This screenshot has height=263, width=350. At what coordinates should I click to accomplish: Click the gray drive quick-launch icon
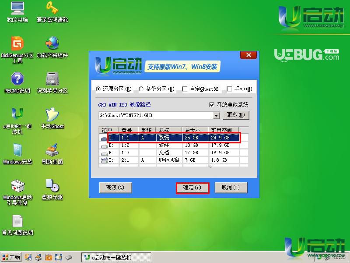69,257
